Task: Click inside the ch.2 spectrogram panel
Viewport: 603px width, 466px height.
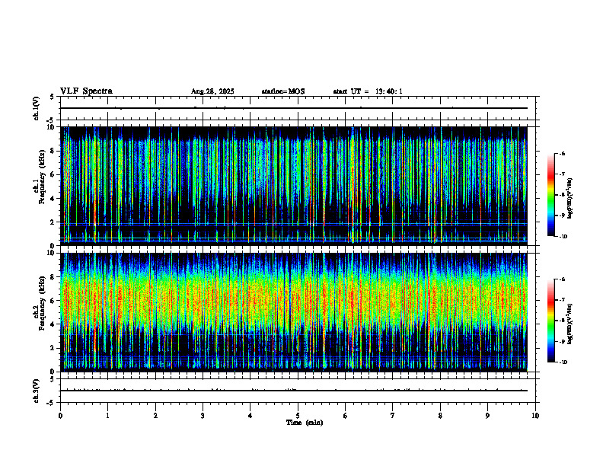Action: point(294,312)
